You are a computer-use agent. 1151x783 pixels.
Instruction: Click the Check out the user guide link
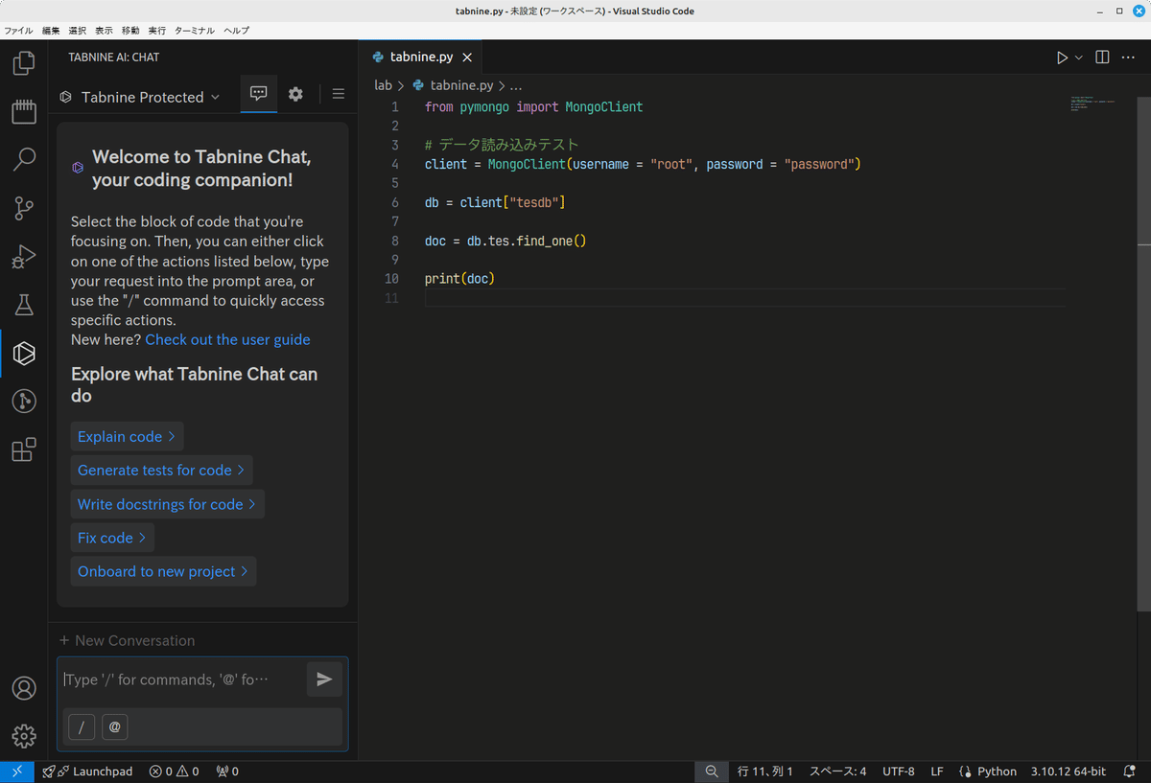[227, 339]
